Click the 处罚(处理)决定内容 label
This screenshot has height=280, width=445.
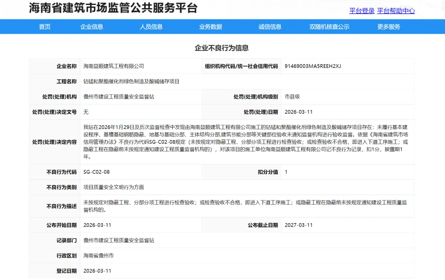[x=54, y=142]
